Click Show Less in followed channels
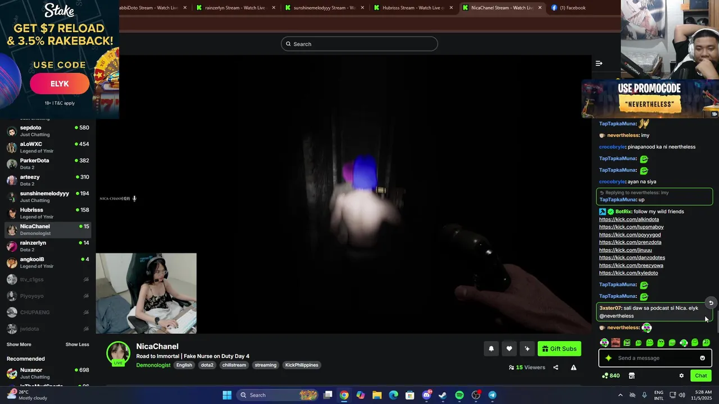Image resolution: width=719 pixels, height=404 pixels. pos(77,345)
